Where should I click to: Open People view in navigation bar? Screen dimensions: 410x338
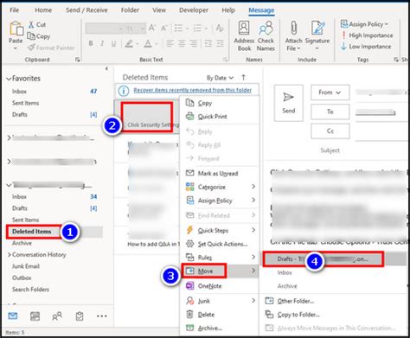(x=57, y=316)
